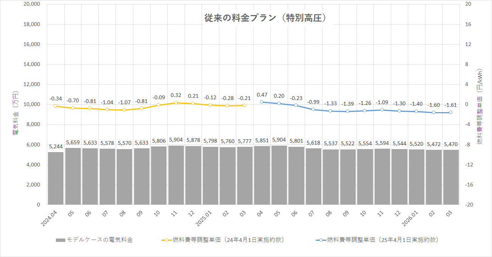The height and width of the screenshot is (257, 492).
Task: Click the blue marker labeled -1.61
Action: coord(450,112)
